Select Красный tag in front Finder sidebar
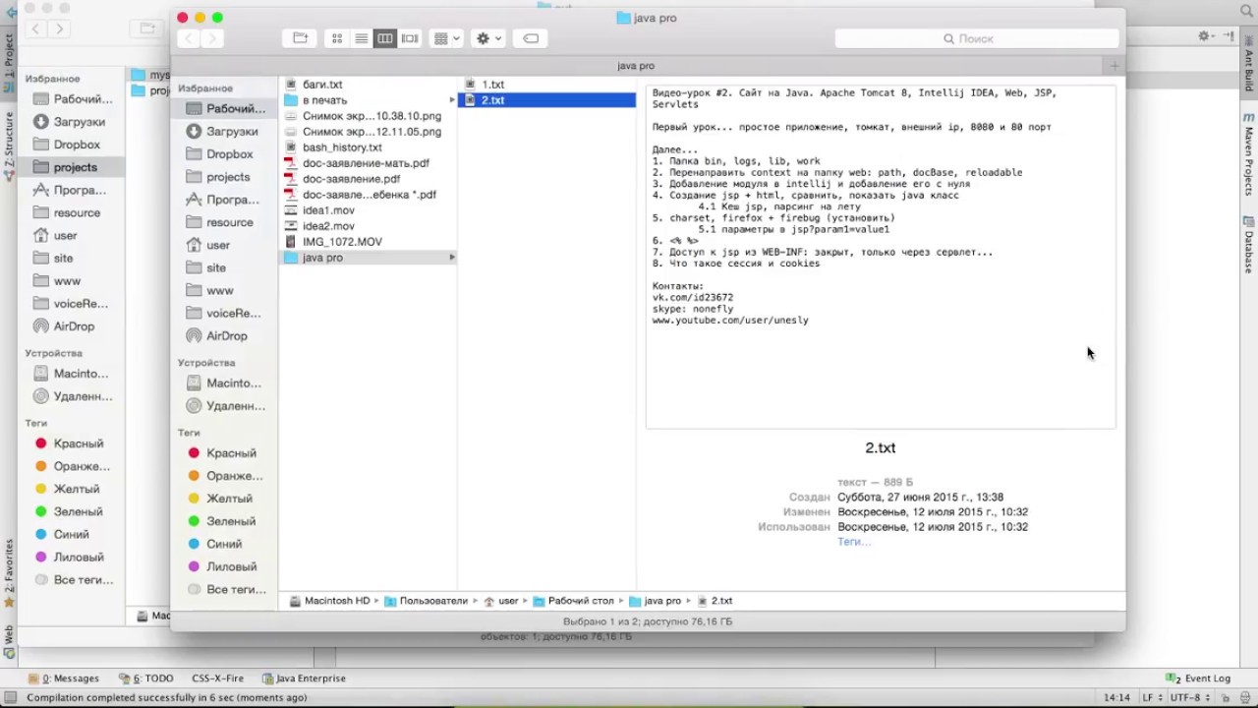The height and width of the screenshot is (708, 1258). (224, 453)
